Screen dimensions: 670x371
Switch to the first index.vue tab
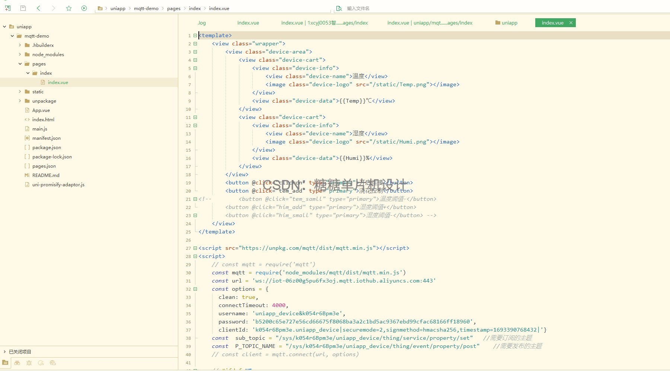click(x=248, y=23)
